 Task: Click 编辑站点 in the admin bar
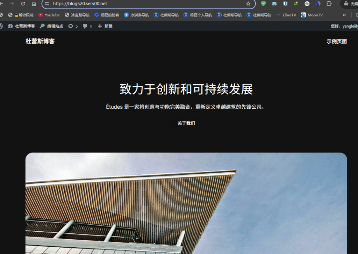[x=52, y=26]
